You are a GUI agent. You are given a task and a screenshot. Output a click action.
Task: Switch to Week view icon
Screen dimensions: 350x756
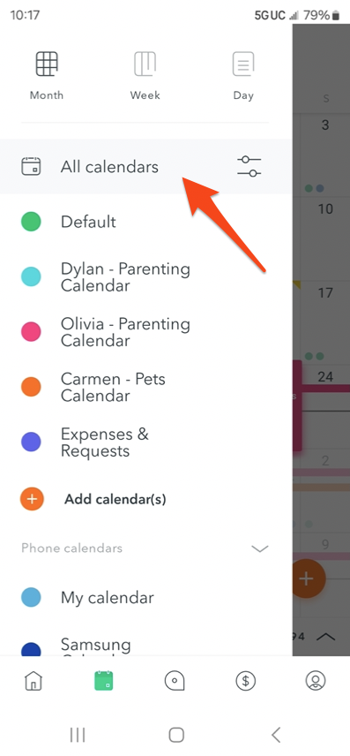click(145, 64)
